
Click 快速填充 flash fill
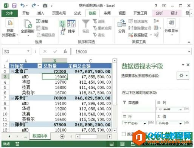(138, 21)
